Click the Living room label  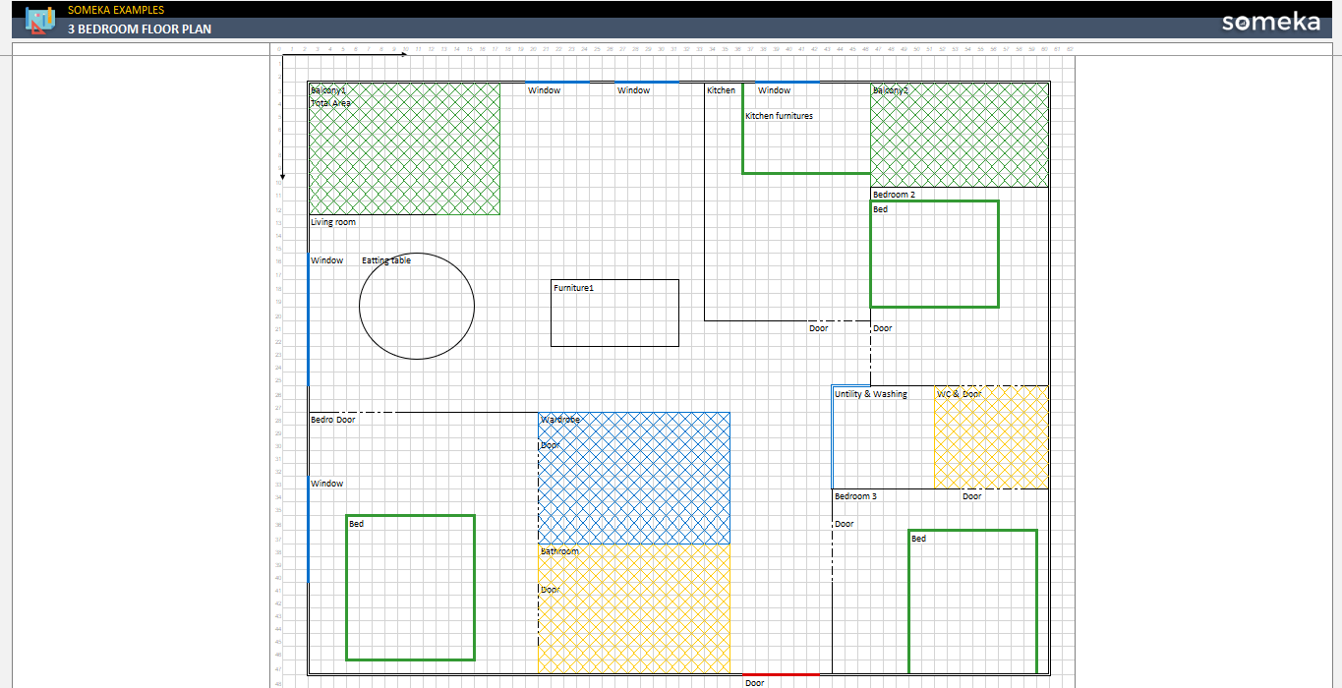coord(331,222)
